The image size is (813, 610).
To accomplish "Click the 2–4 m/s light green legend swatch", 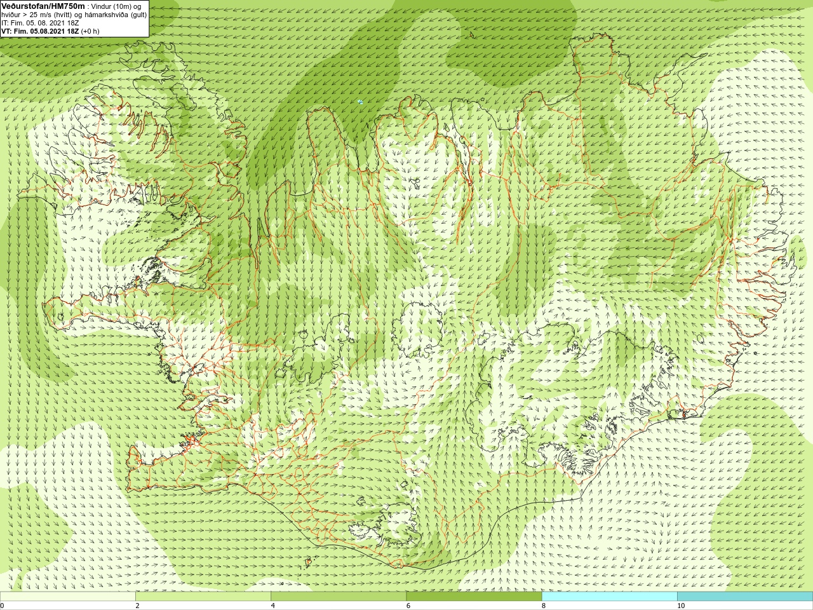I will (x=203, y=597).
